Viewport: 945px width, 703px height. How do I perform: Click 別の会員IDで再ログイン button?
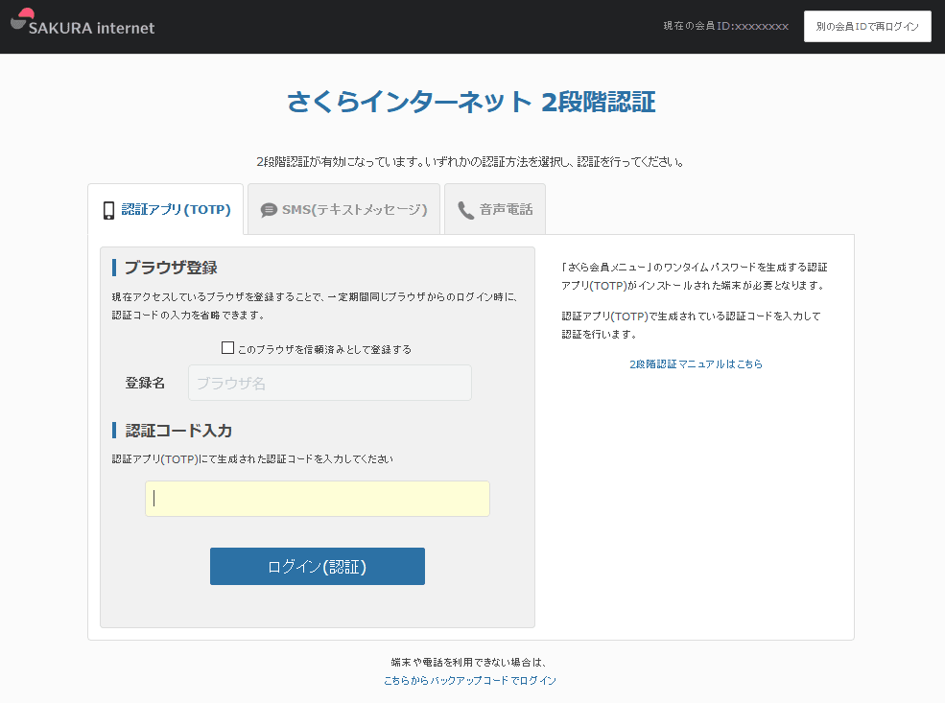[x=867, y=27]
